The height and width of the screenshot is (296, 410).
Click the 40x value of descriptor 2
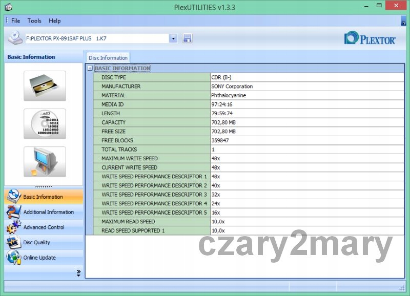click(x=216, y=185)
